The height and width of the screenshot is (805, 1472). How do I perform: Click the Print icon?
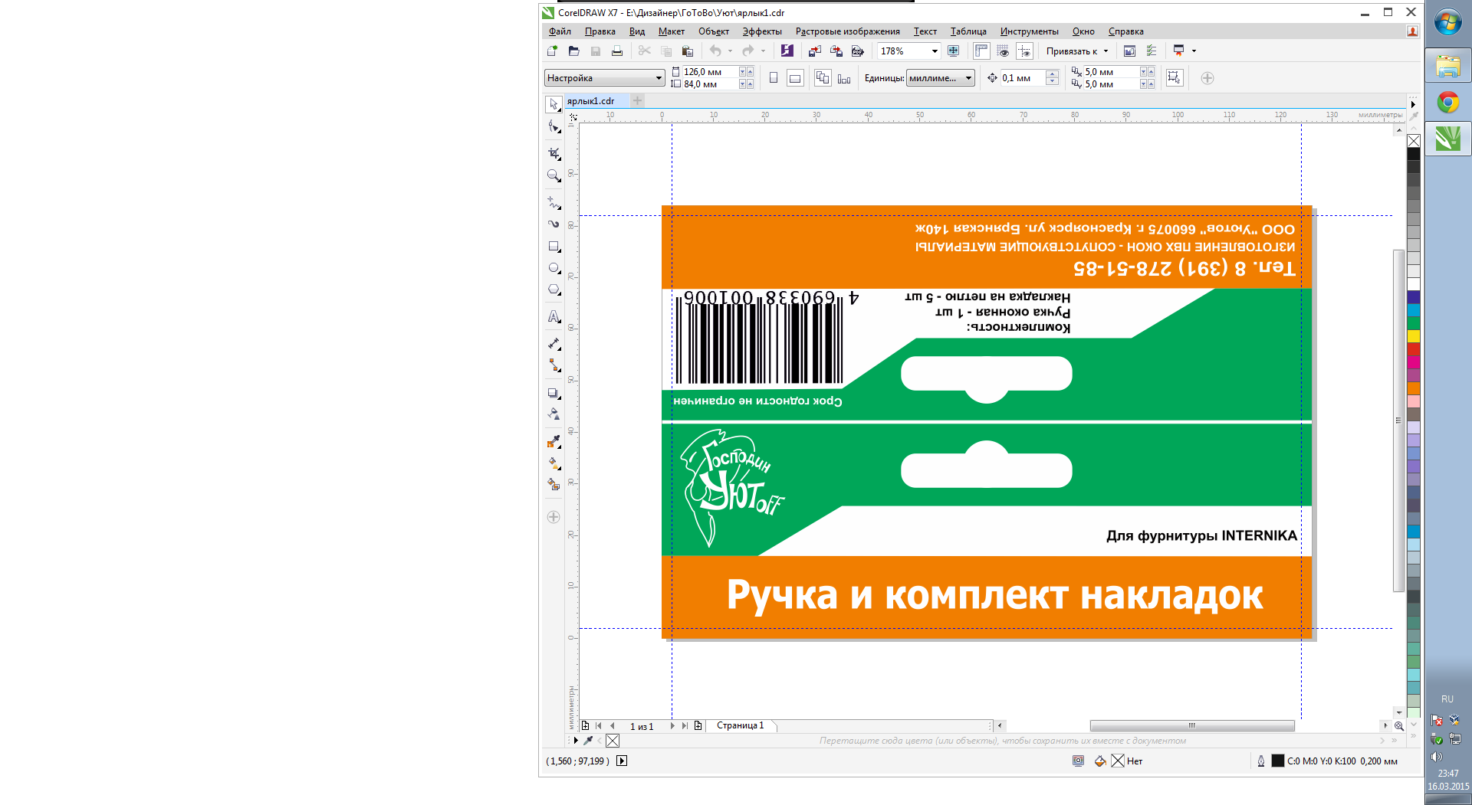pyautogui.click(x=617, y=51)
